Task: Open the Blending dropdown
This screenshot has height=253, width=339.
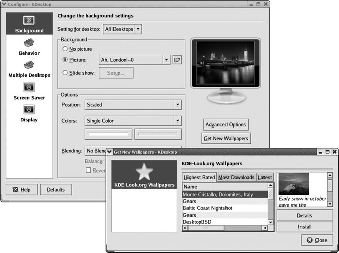Action: 95,151
